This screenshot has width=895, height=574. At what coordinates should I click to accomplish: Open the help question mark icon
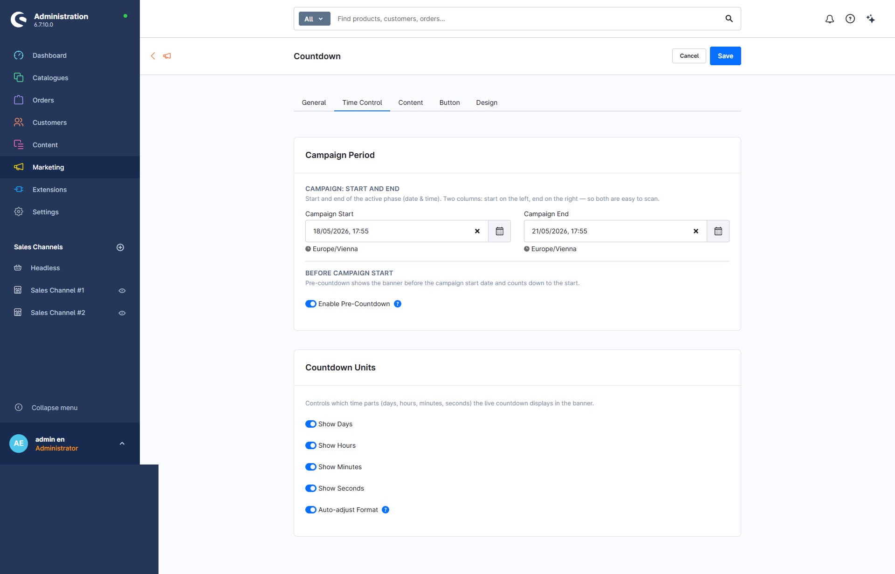pyautogui.click(x=850, y=19)
